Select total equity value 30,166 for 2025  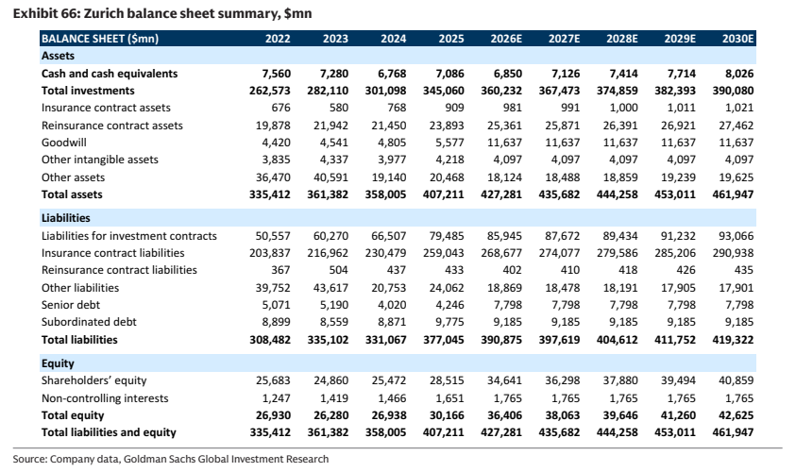click(x=447, y=415)
